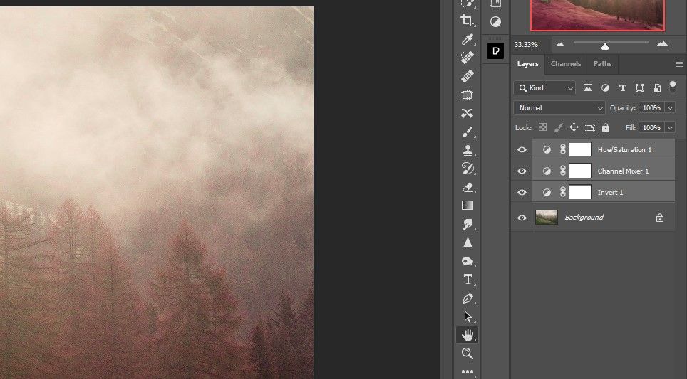Image resolution: width=687 pixels, height=379 pixels.
Task: Select the Sharpen tool
Action: (x=467, y=242)
